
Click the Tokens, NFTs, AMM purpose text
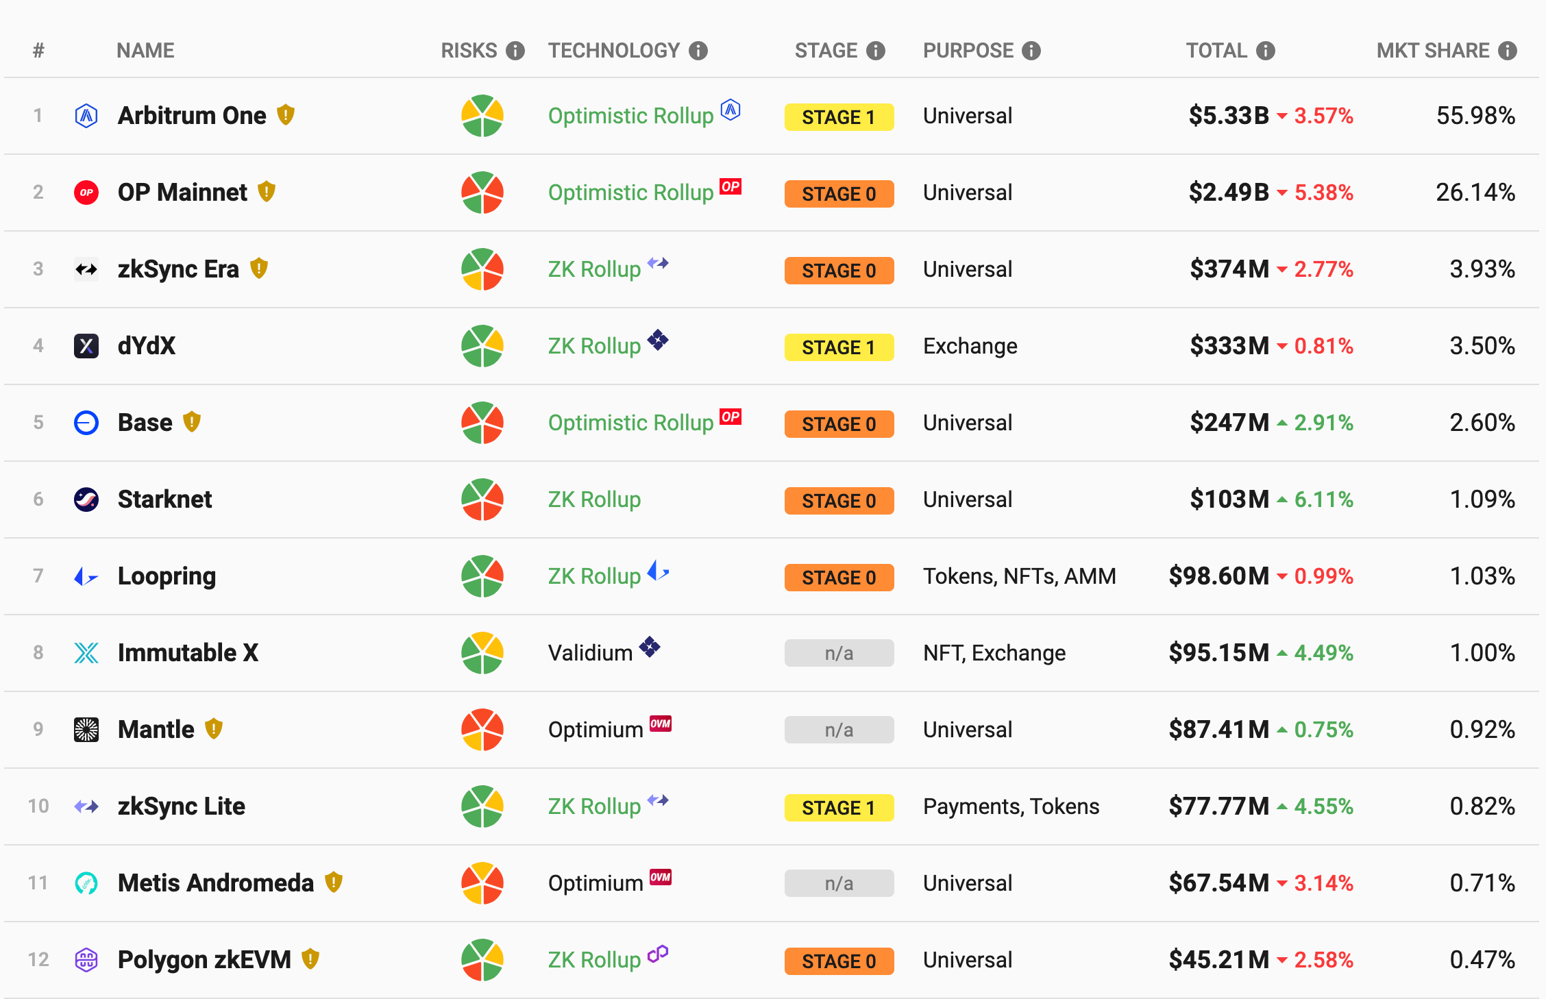click(x=1019, y=576)
